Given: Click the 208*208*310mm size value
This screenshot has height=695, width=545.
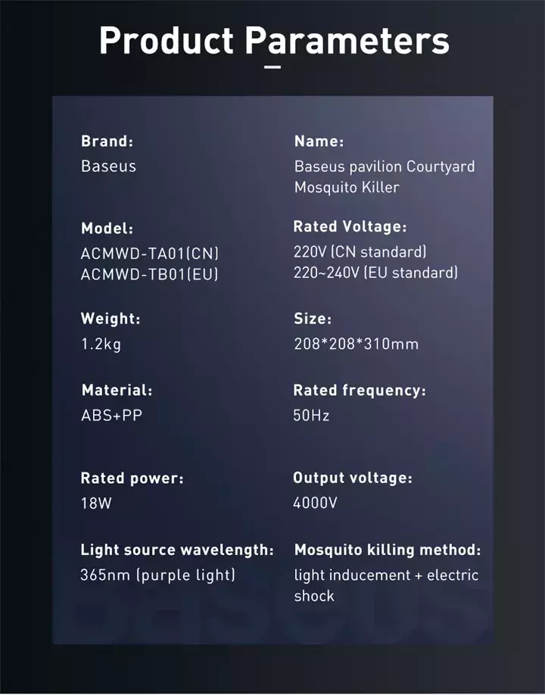Looking at the screenshot, I should [357, 344].
